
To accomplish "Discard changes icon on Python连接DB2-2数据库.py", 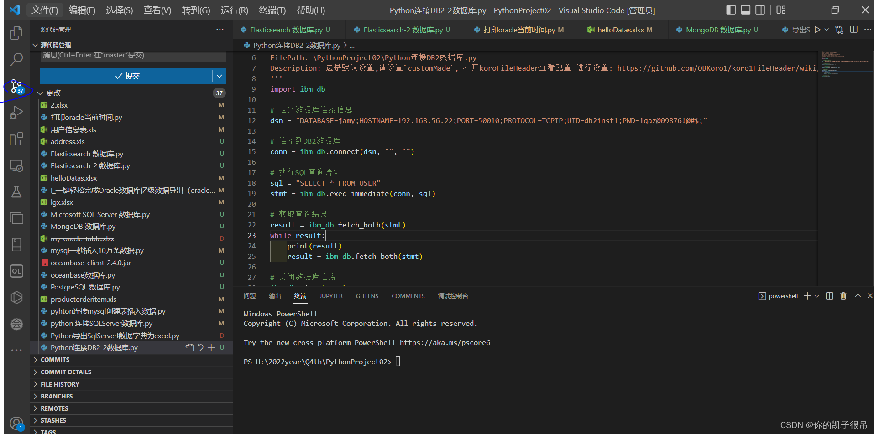I will point(200,347).
